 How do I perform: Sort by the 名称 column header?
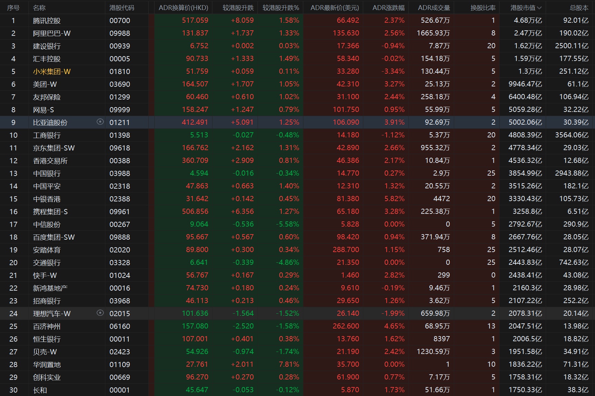click(39, 8)
